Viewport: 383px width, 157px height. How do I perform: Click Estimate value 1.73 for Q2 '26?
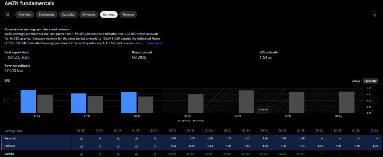coord(375,146)
